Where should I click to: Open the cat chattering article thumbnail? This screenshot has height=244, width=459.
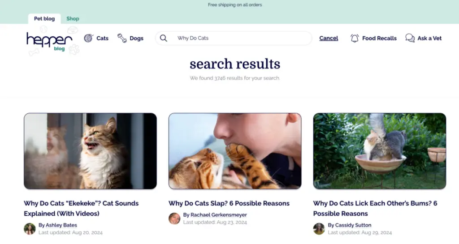[90, 151]
